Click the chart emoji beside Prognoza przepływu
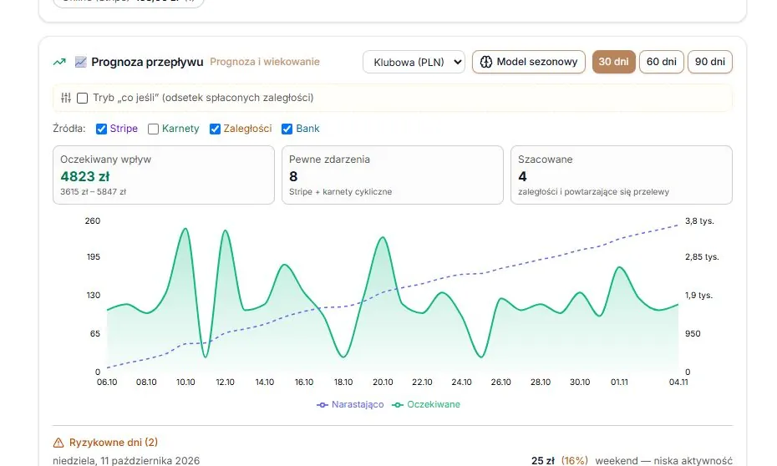The width and height of the screenshot is (777, 466). [80, 62]
